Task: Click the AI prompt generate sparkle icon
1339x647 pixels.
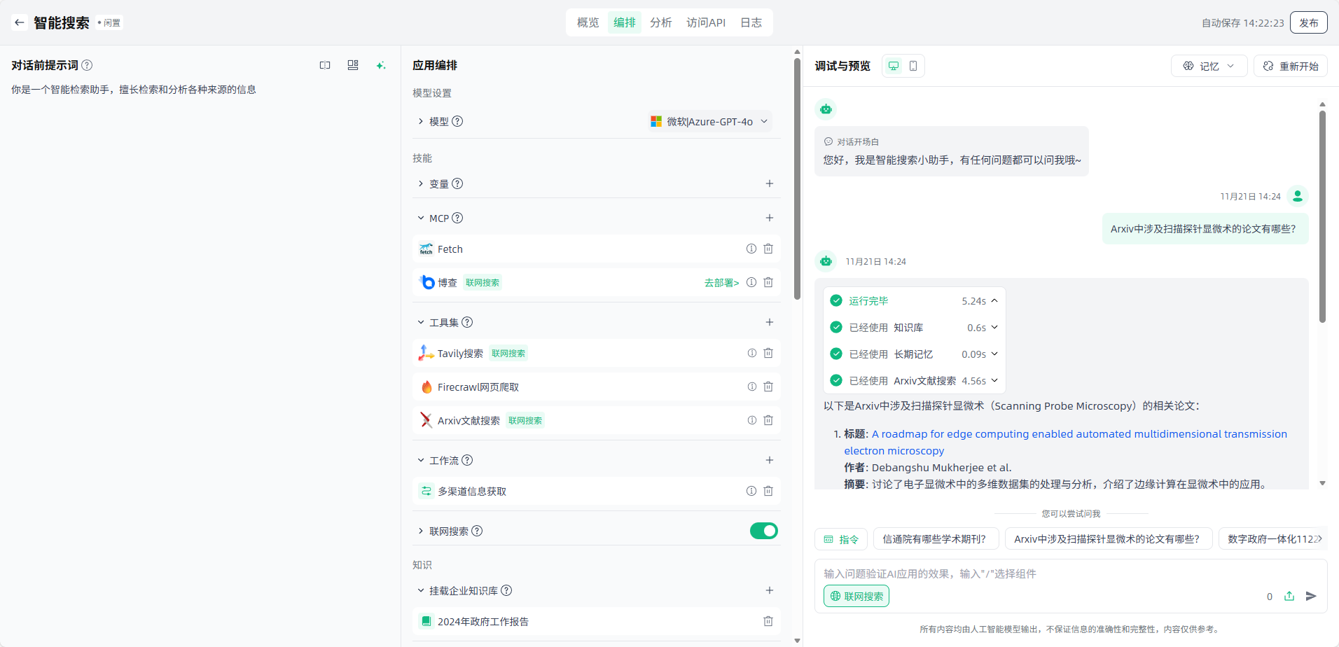Action: [x=380, y=65]
